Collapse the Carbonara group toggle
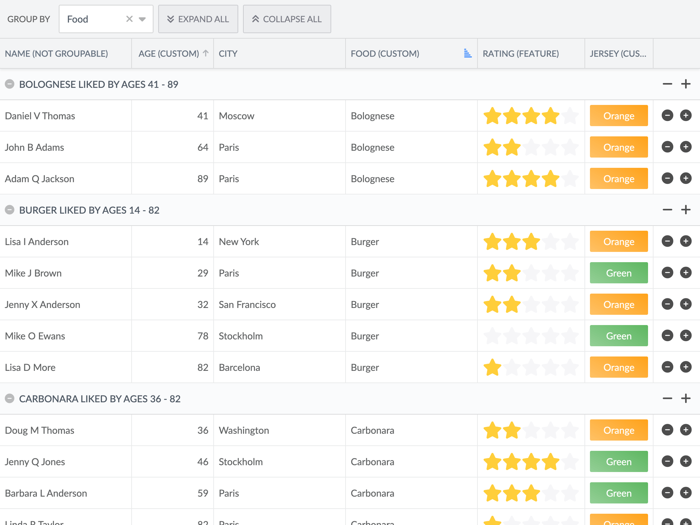Viewport: 700px width, 525px height. pos(10,399)
